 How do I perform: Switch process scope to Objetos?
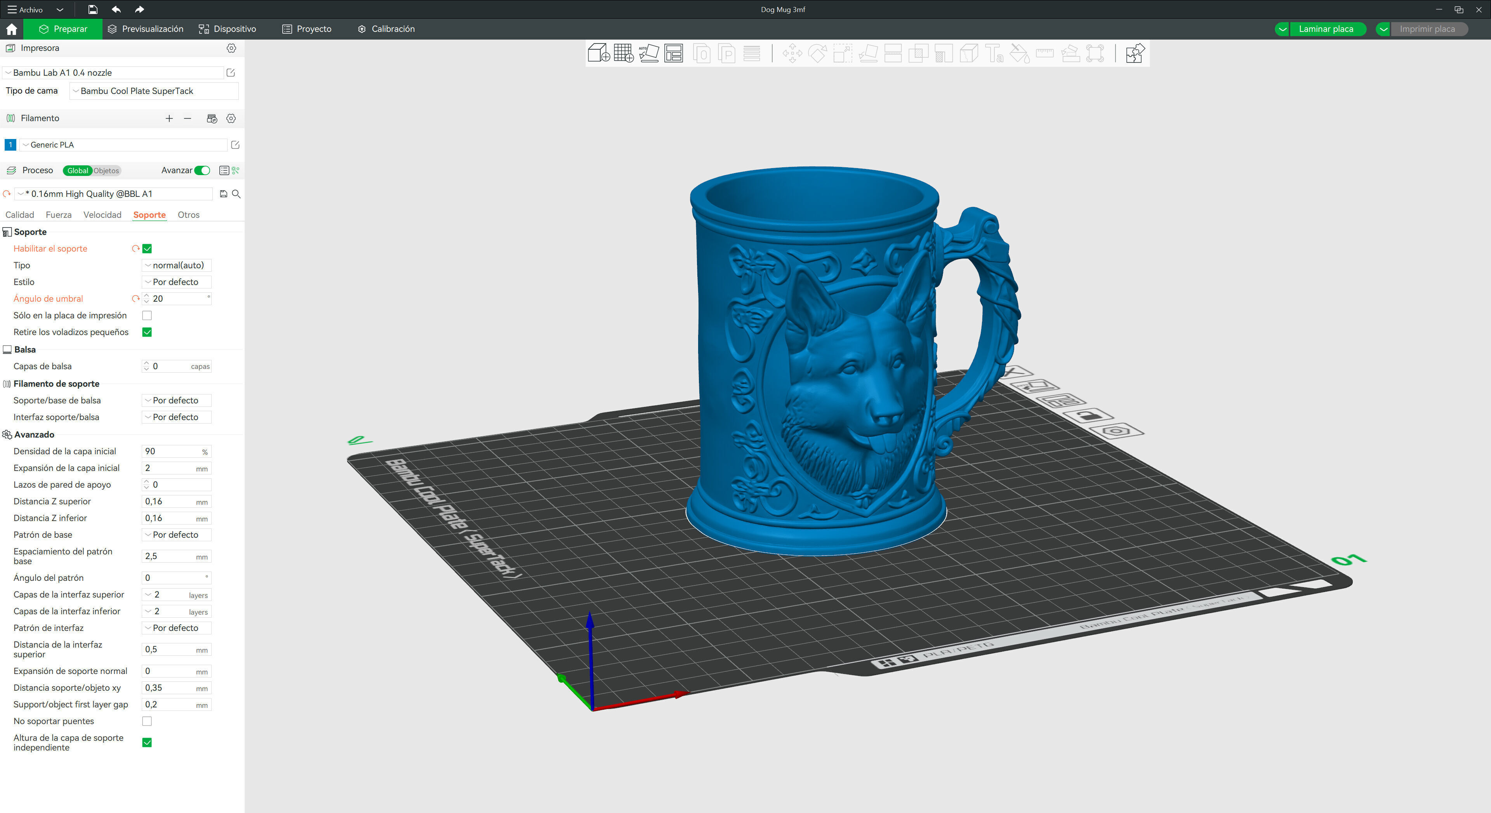click(x=106, y=171)
